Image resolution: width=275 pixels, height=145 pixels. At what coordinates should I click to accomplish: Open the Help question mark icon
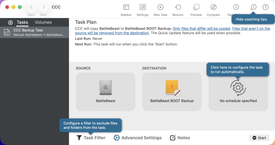[266, 7]
